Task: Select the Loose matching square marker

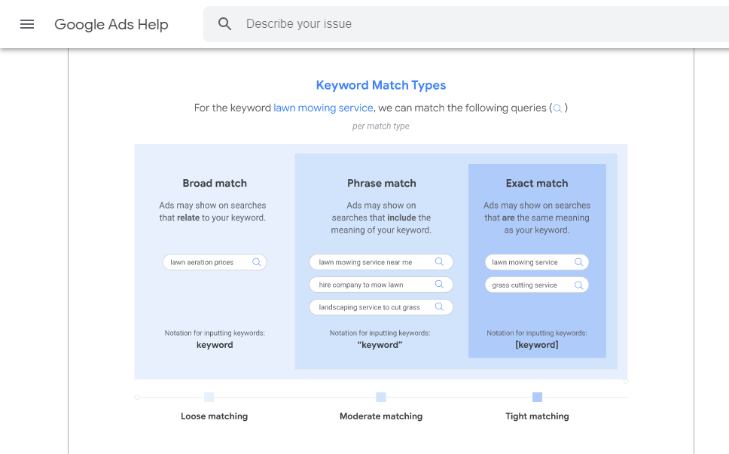Action: coord(209,397)
